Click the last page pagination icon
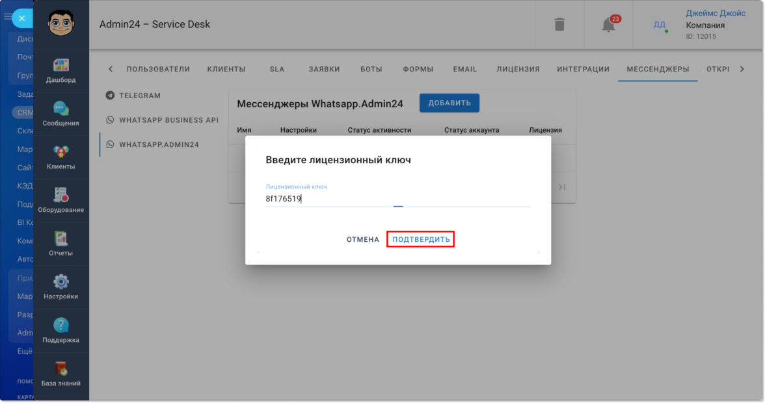Screen dimensions: 765x403 [x=562, y=187]
